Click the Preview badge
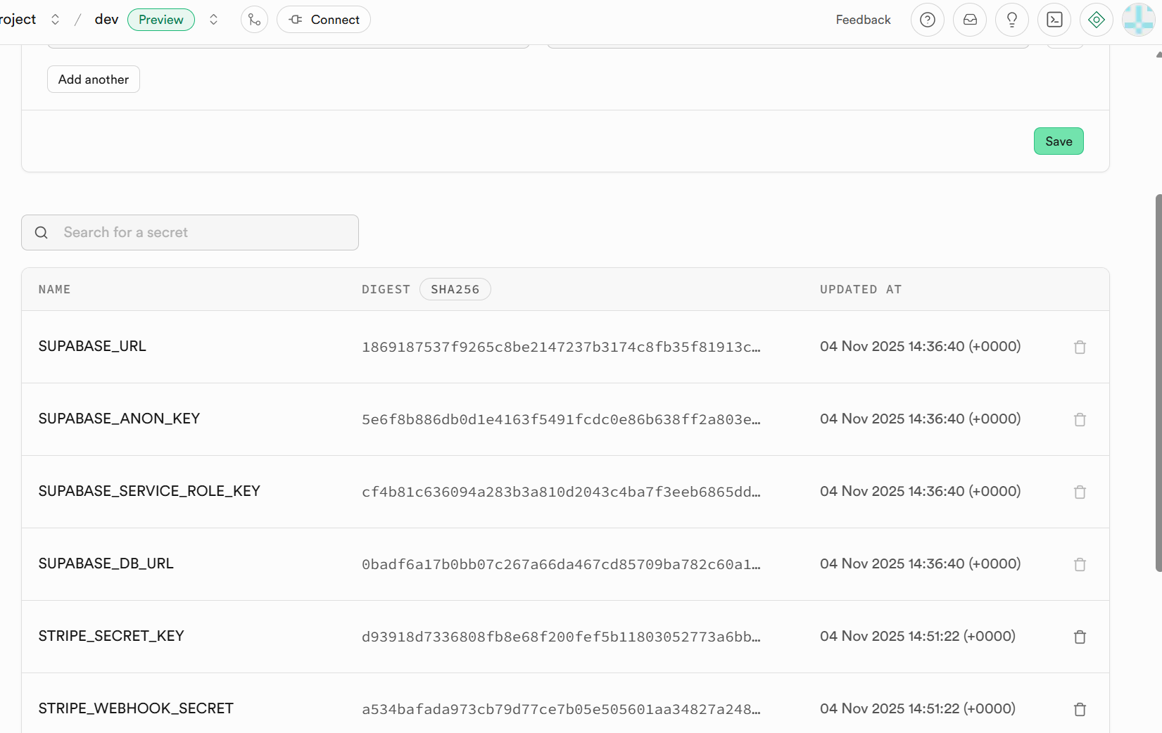The width and height of the screenshot is (1162, 733). [x=161, y=20]
